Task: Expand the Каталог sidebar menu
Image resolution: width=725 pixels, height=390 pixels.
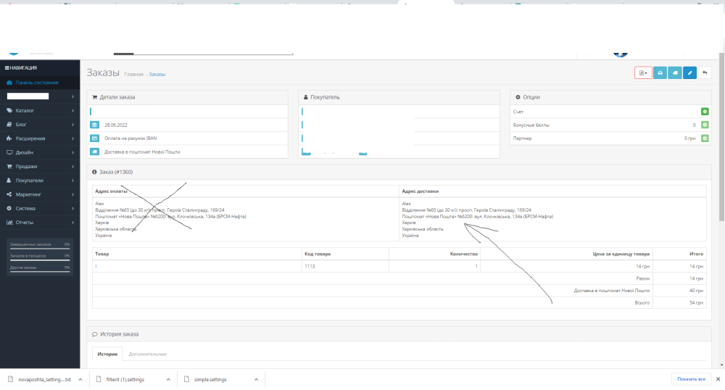Action: click(x=39, y=110)
